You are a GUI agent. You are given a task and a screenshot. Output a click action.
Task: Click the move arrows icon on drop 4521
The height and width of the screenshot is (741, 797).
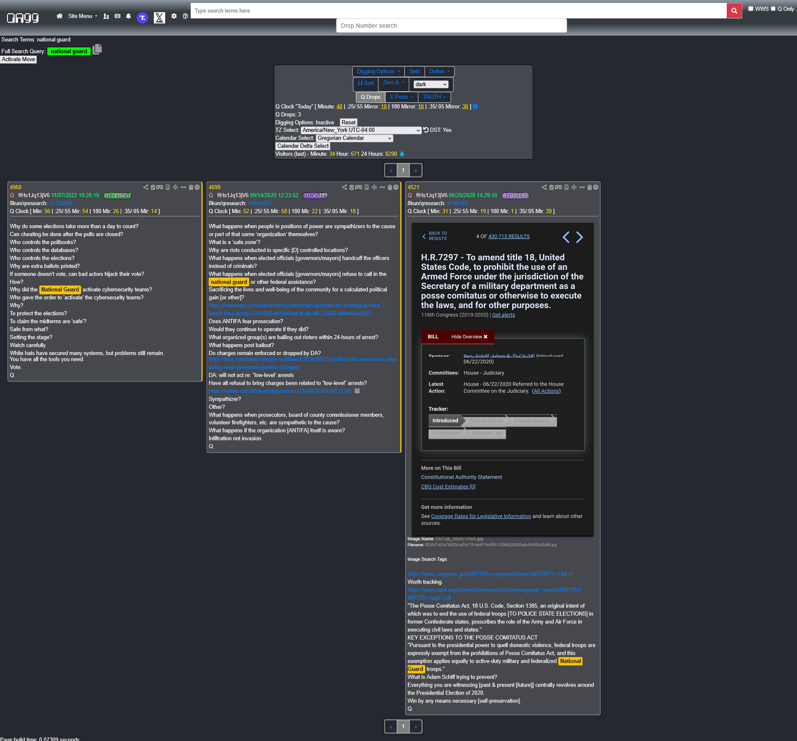[574, 188]
